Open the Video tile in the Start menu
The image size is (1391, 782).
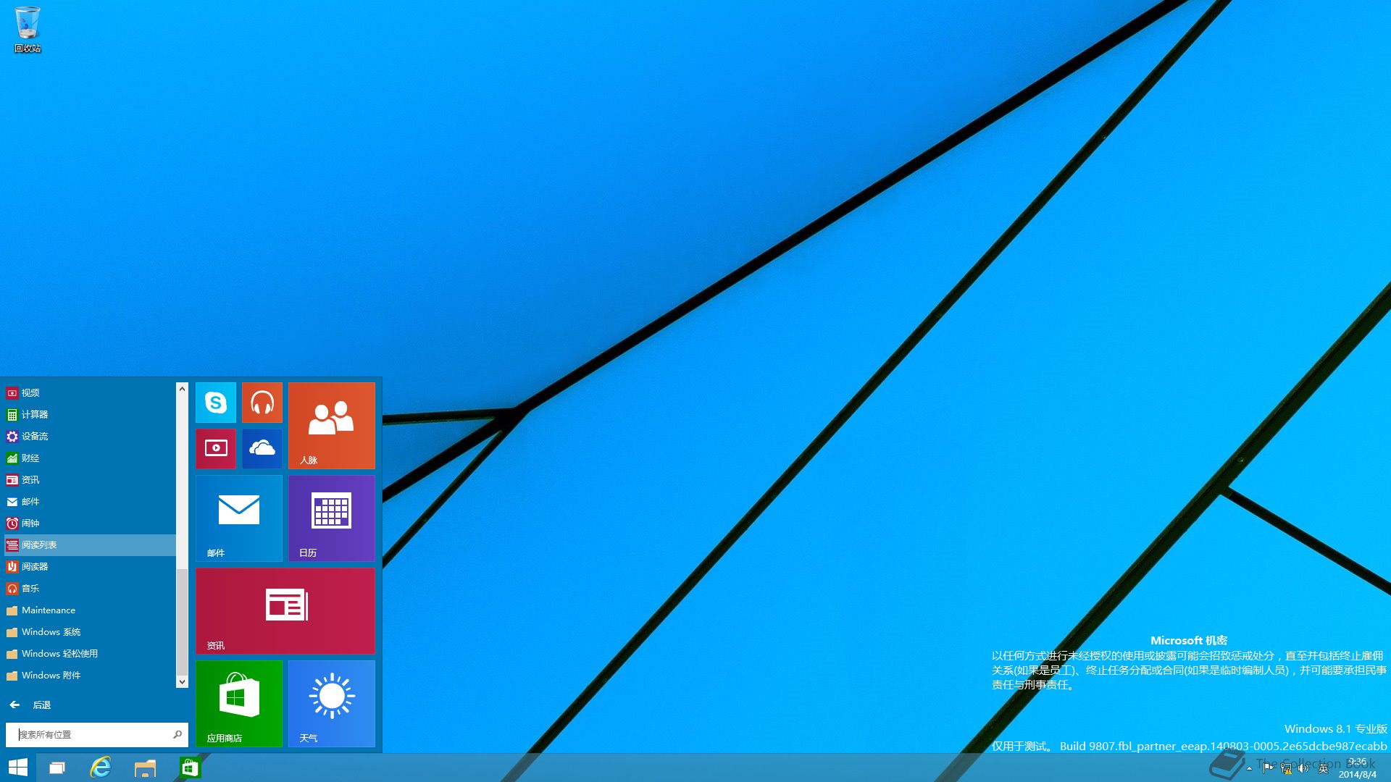point(216,449)
